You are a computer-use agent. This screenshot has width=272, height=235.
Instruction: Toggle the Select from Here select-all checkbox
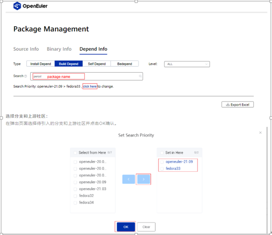pyautogui.click(x=75, y=153)
